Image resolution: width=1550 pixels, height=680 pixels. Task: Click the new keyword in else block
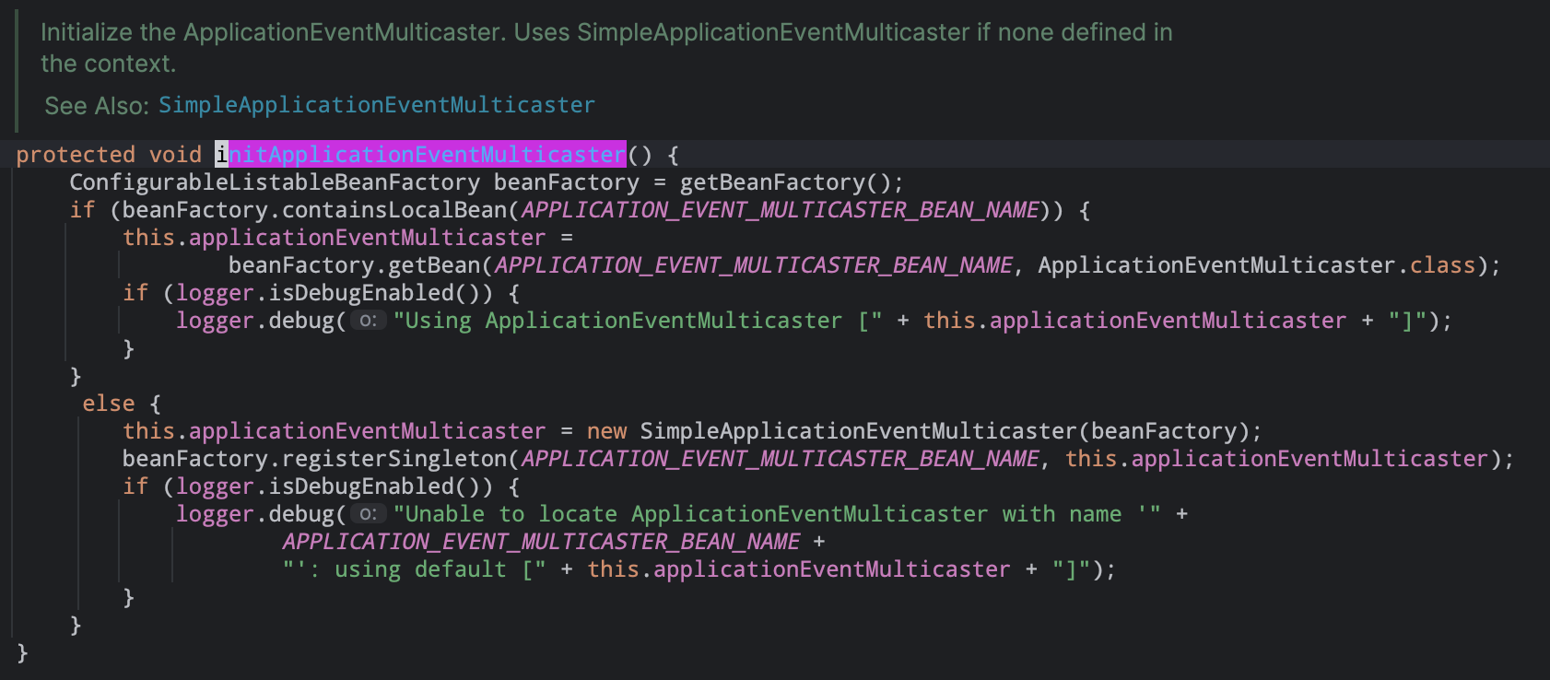[606, 431]
